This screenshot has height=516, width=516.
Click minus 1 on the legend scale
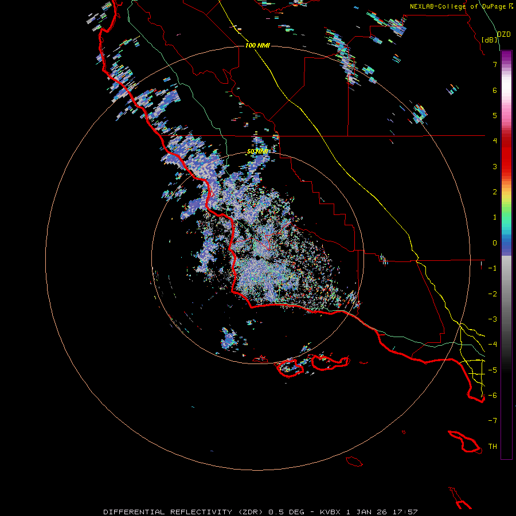tap(492, 268)
